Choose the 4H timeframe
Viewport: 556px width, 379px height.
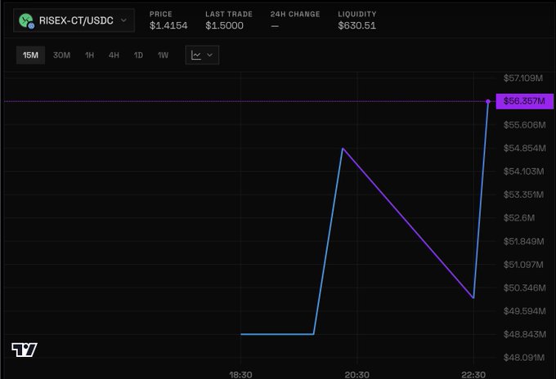114,56
